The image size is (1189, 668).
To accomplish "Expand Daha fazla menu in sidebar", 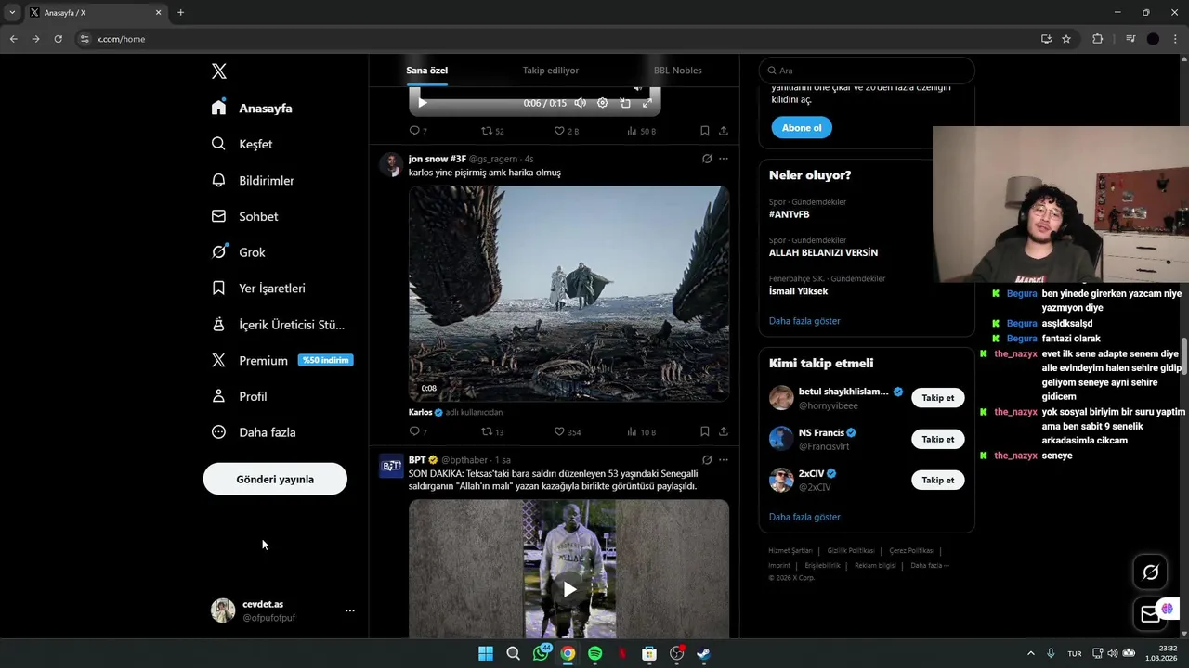I will (x=254, y=432).
